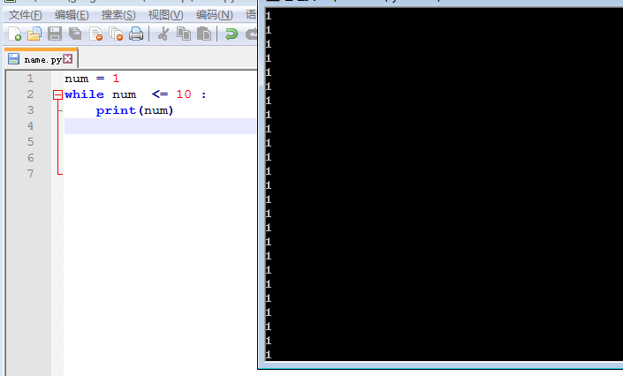The width and height of the screenshot is (623, 376).
Task: Open the 搜索(S) menu
Action: [x=118, y=15]
